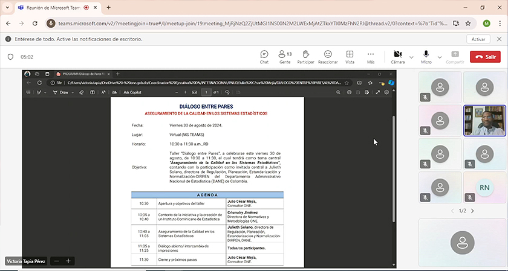The width and height of the screenshot is (508, 271).
Task: Open the Chrome tab search dropdown
Action: (x=7, y=7)
